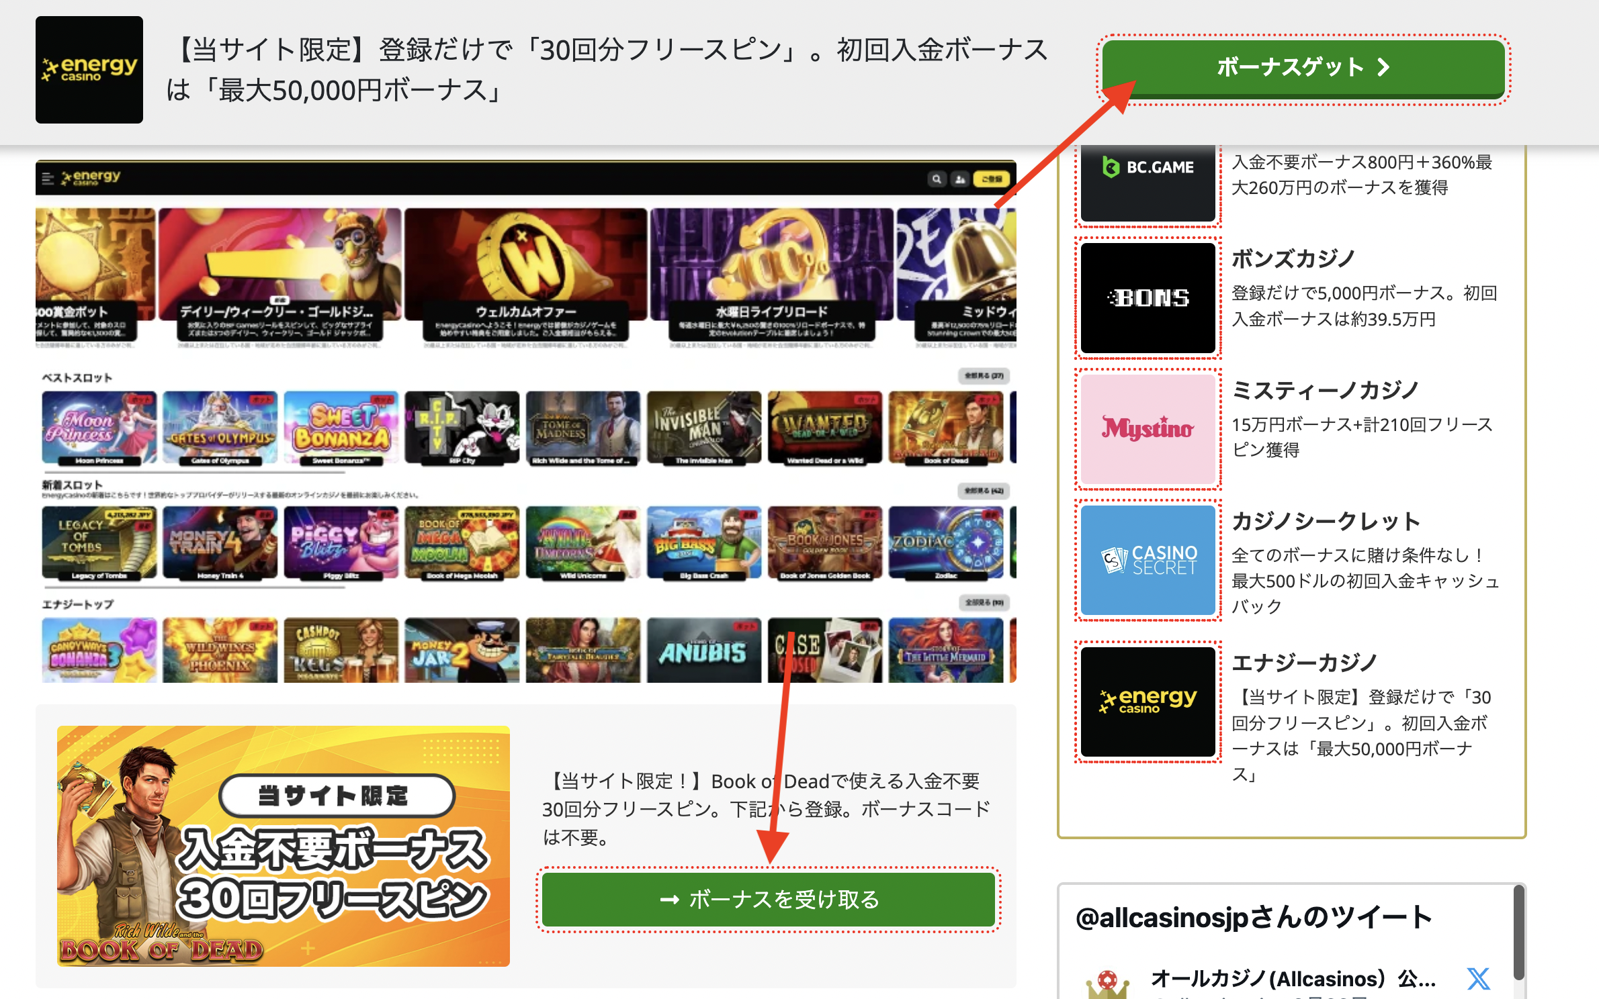Open the Book of Dead 30 free spins banner

284,846
